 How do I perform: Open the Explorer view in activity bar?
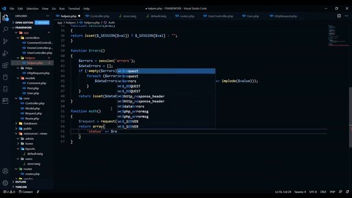point(5,18)
